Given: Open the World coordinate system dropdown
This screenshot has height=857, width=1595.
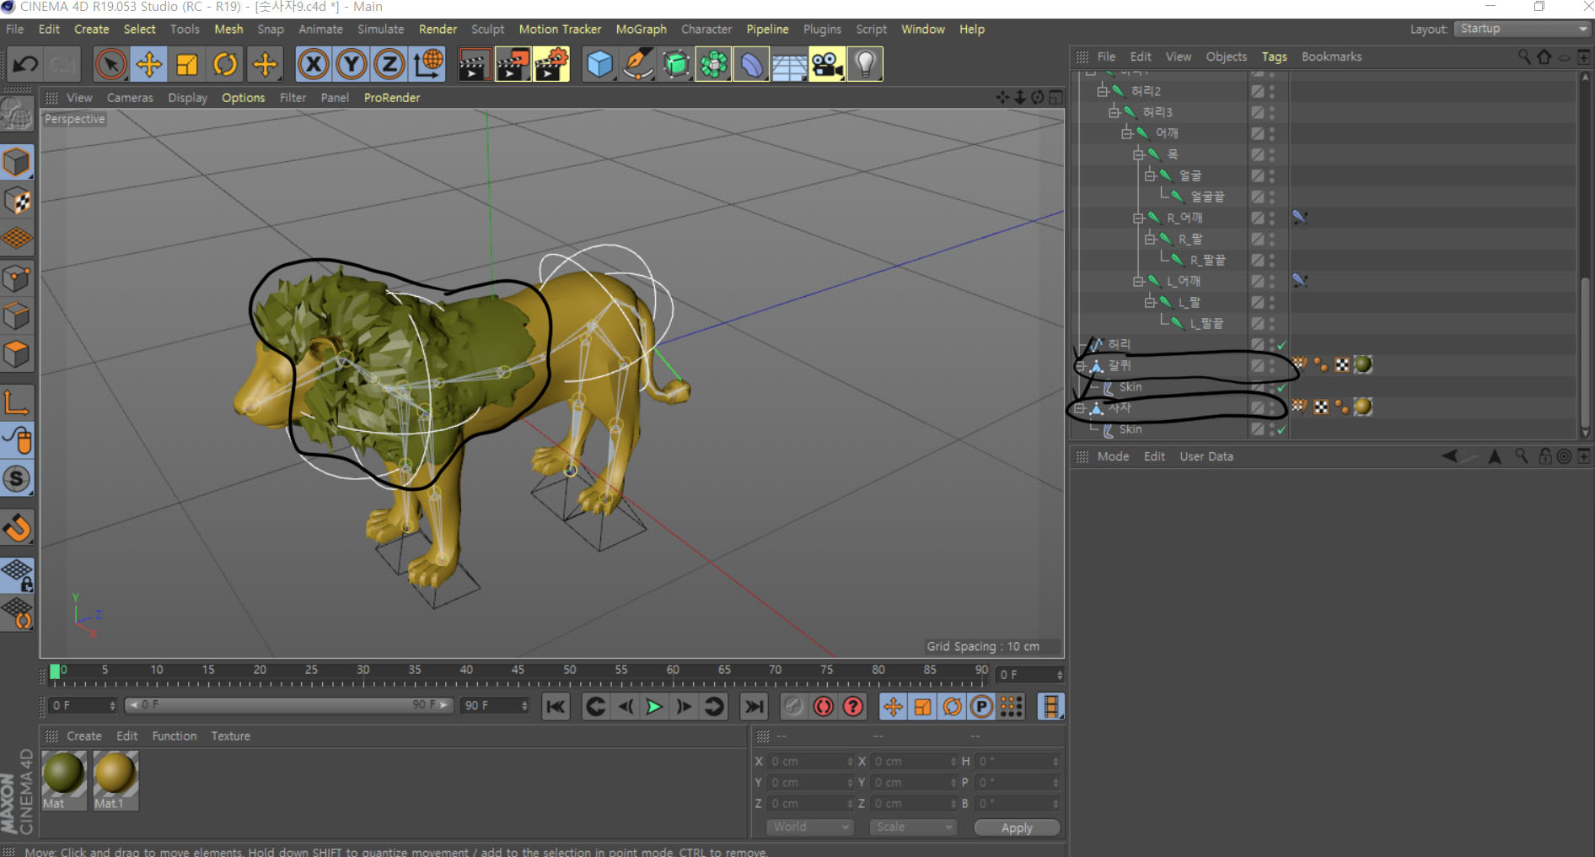Looking at the screenshot, I should [x=810, y=827].
